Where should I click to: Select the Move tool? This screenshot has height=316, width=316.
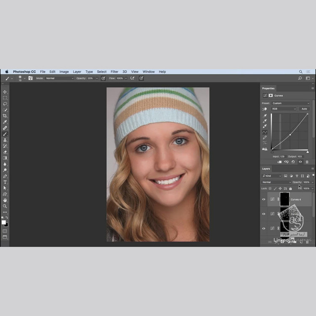5,92
